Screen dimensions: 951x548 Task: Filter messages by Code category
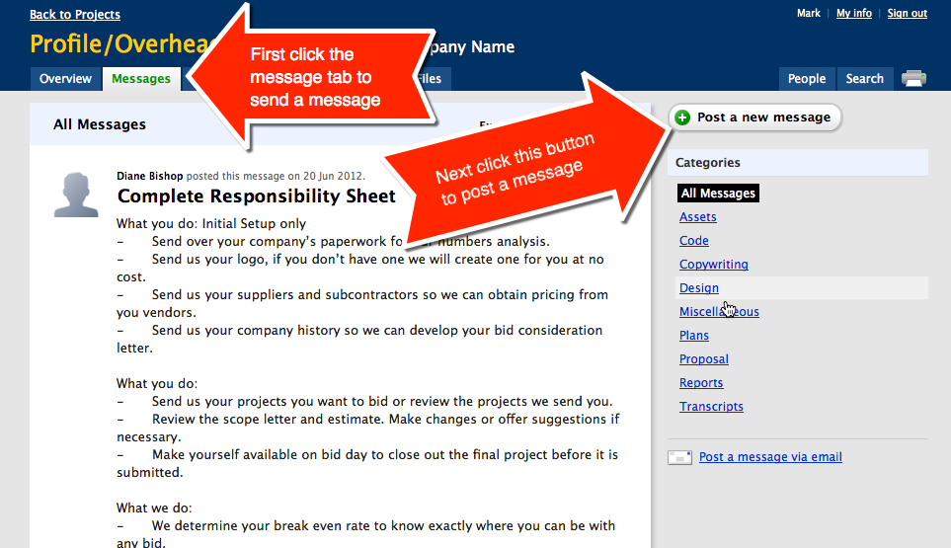694,241
